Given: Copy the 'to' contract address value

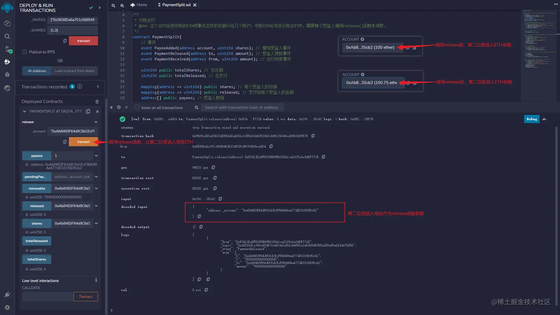Looking at the screenshot, I should tap(323, 157).
